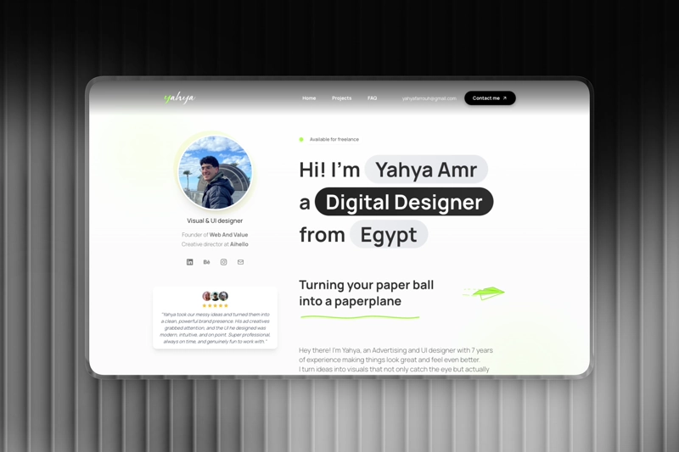Click the yahya logo in header

pyautogui.click(x=180, y=98)
